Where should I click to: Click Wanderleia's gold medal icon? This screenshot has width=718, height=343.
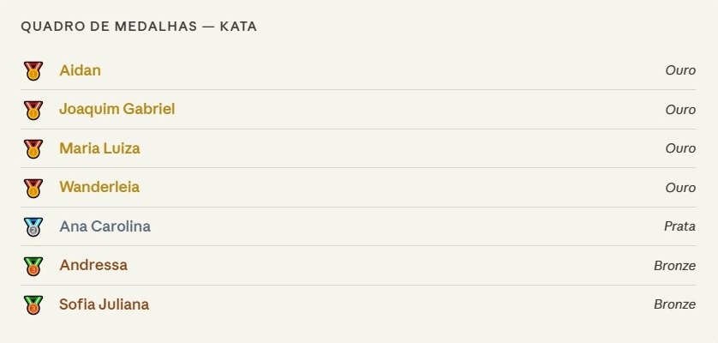point(33,187)
